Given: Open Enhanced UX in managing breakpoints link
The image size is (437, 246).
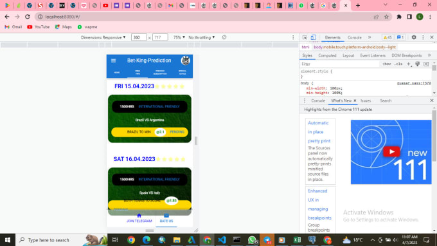Looking at the screenshot, I should (x=319, y=204).
